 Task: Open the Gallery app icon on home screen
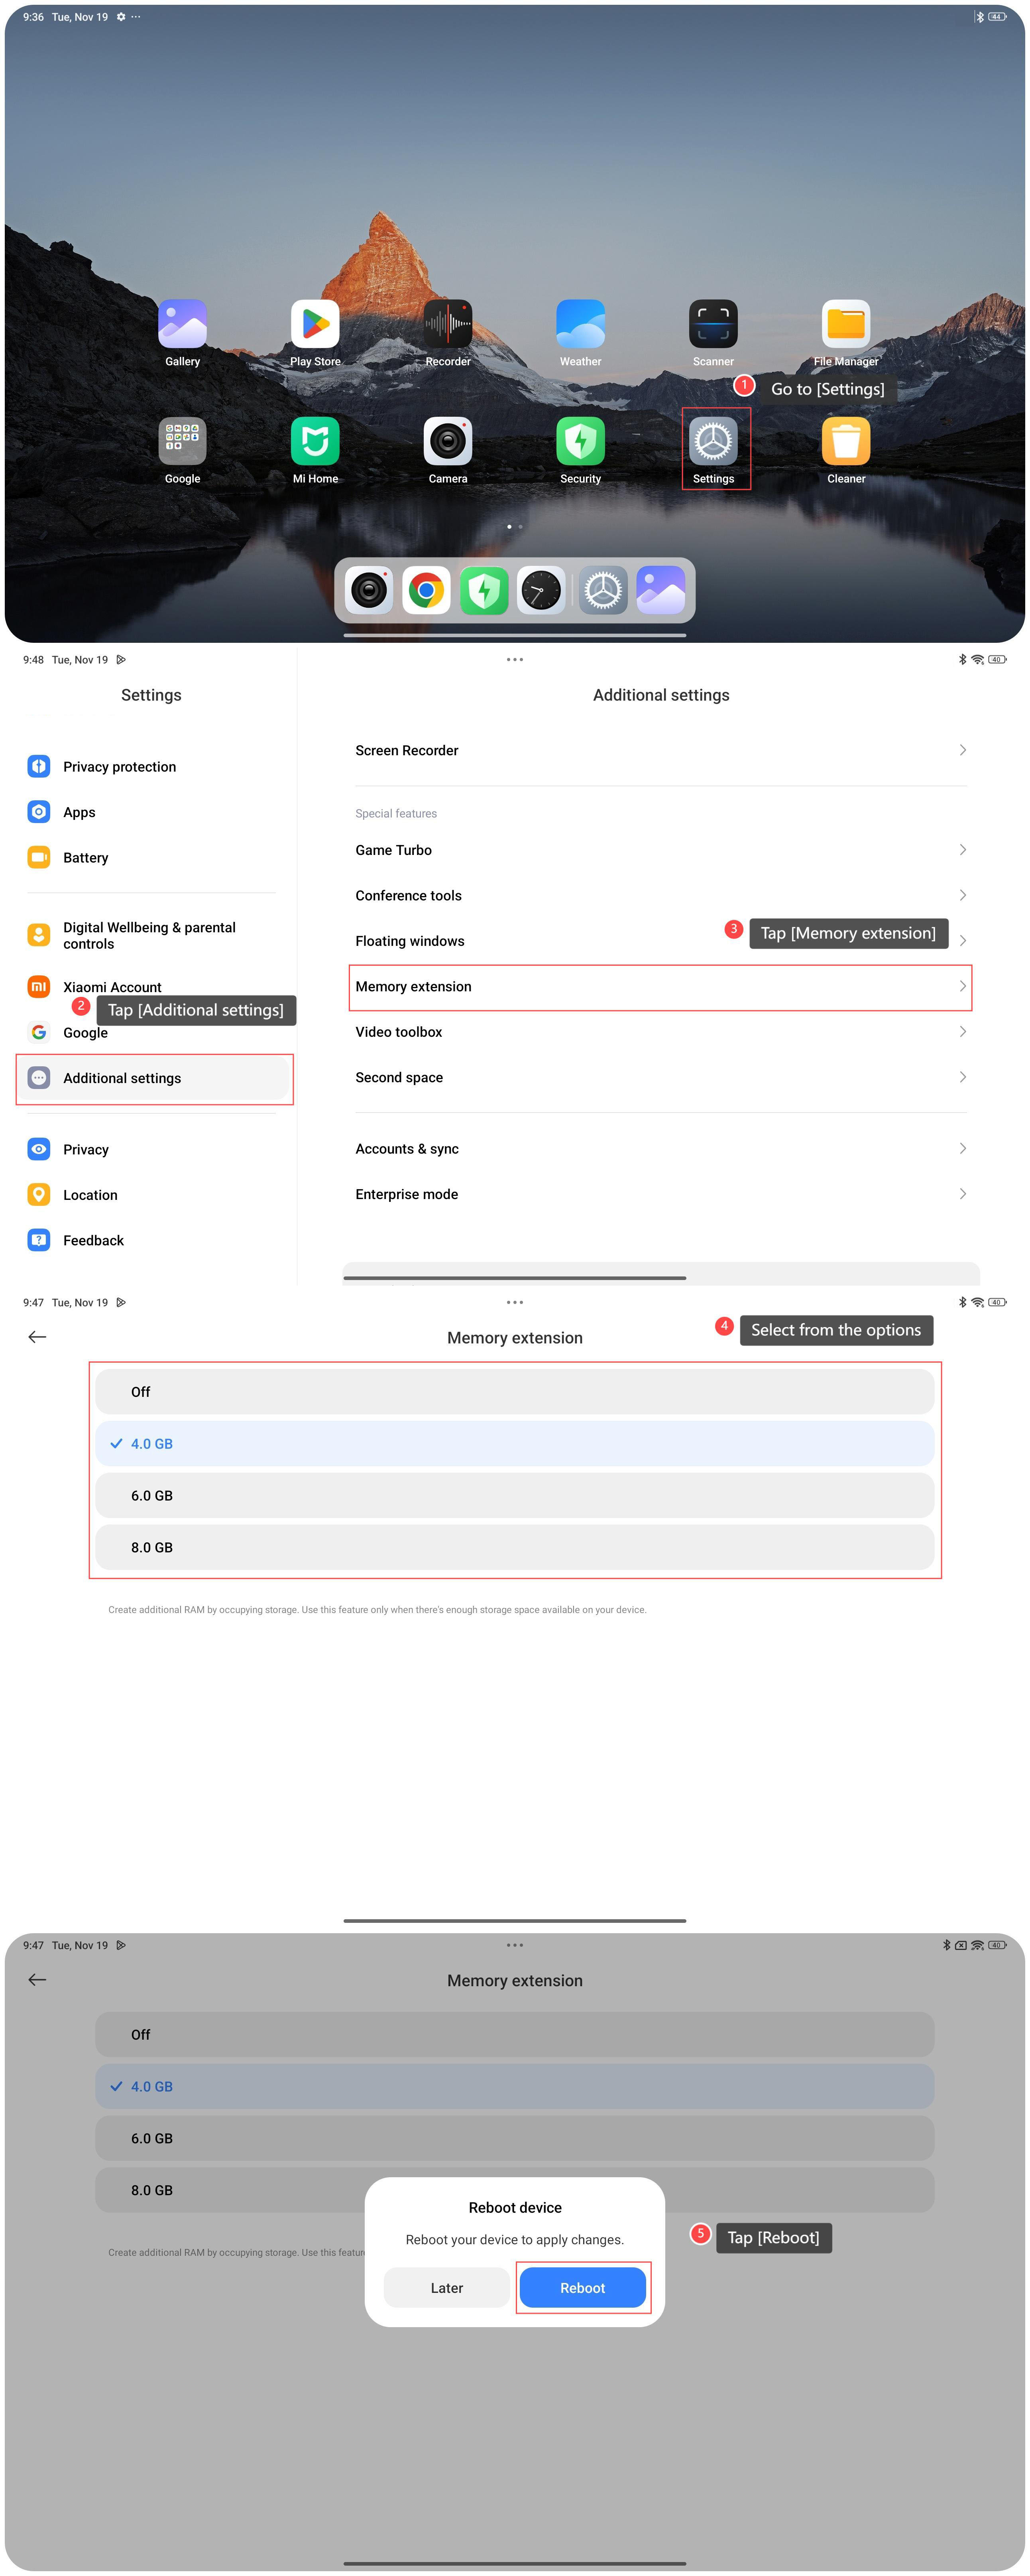[182, 324]
